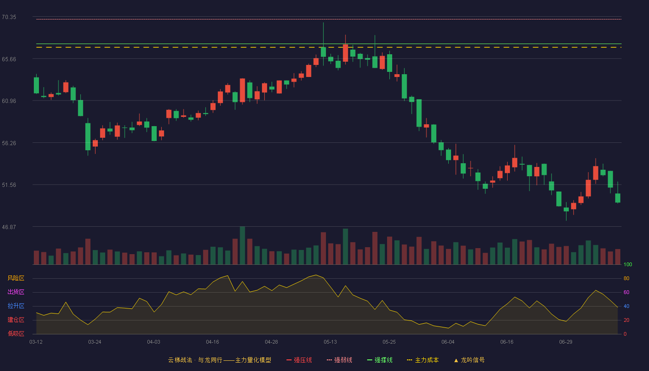Click the 风险区 zone label

(x=16, y=278)
